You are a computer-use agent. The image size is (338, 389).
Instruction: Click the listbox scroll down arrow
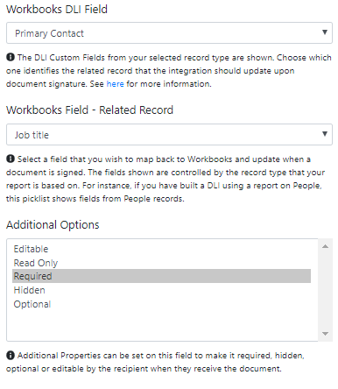tap(326, 334)
